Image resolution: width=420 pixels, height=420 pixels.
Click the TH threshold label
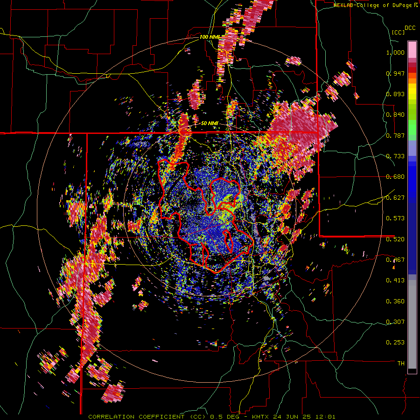(401, 364)
